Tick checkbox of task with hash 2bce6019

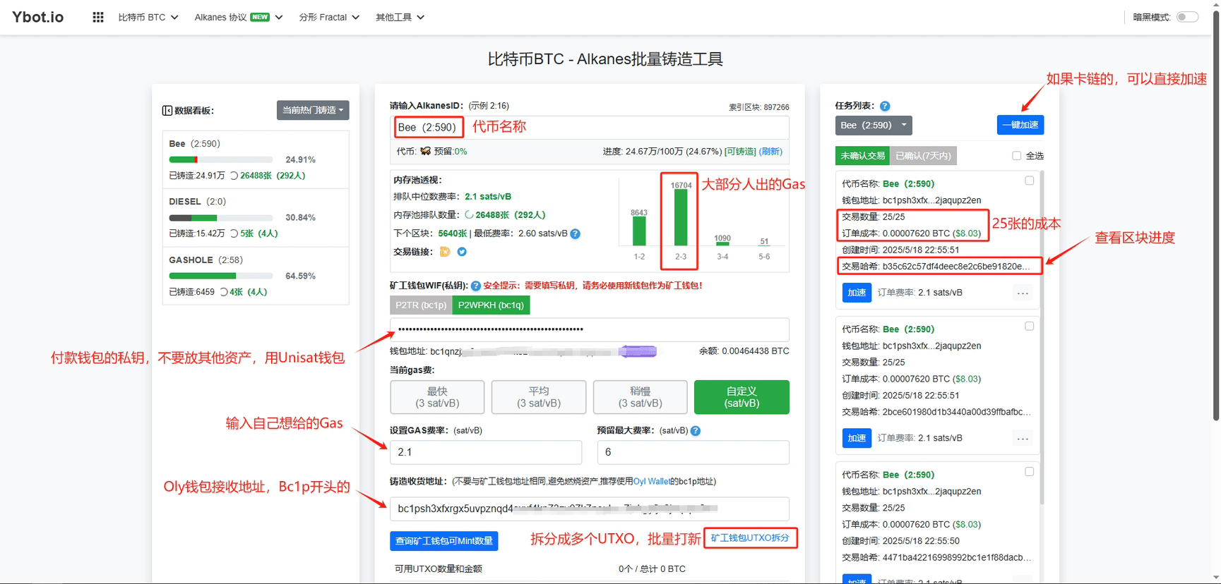pyautogui.click(x=1029, y=326)
